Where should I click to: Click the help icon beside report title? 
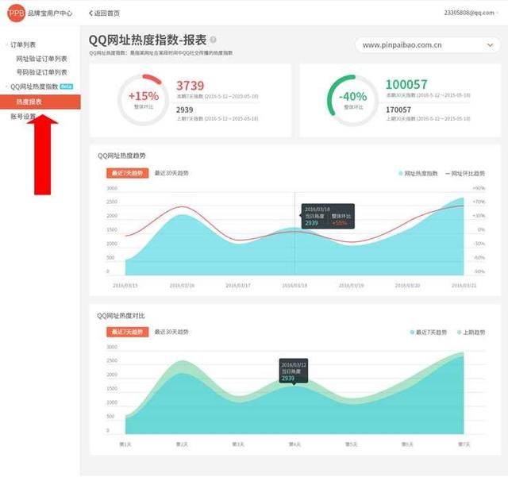(x=213, y=40)
